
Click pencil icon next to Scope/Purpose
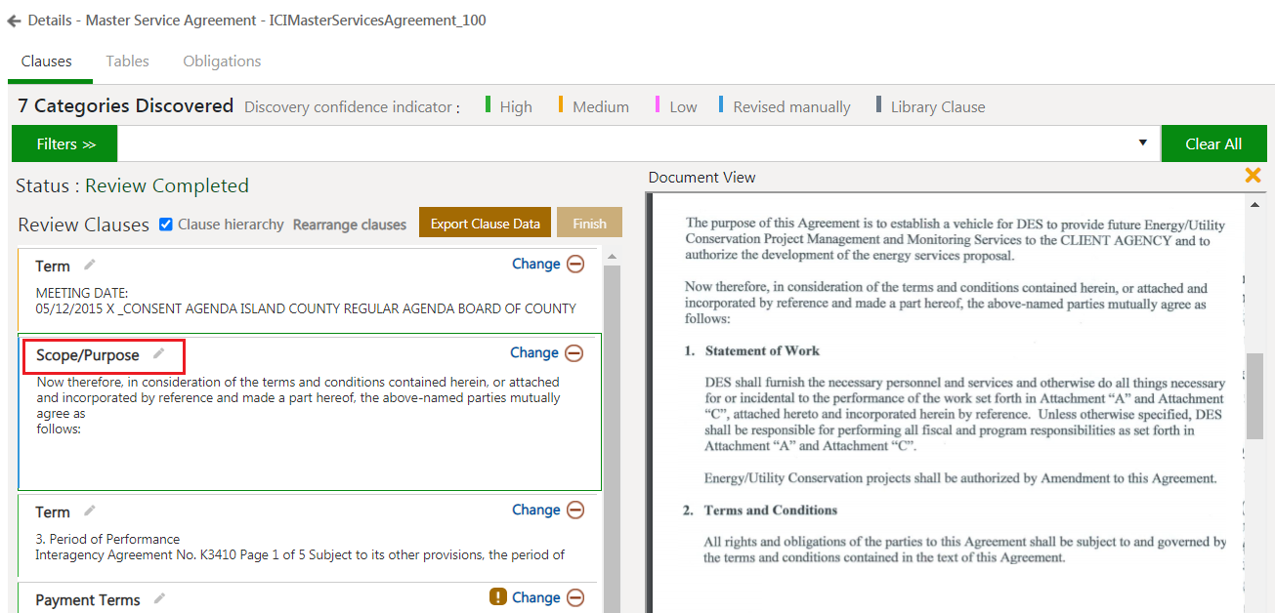point(159,354)
